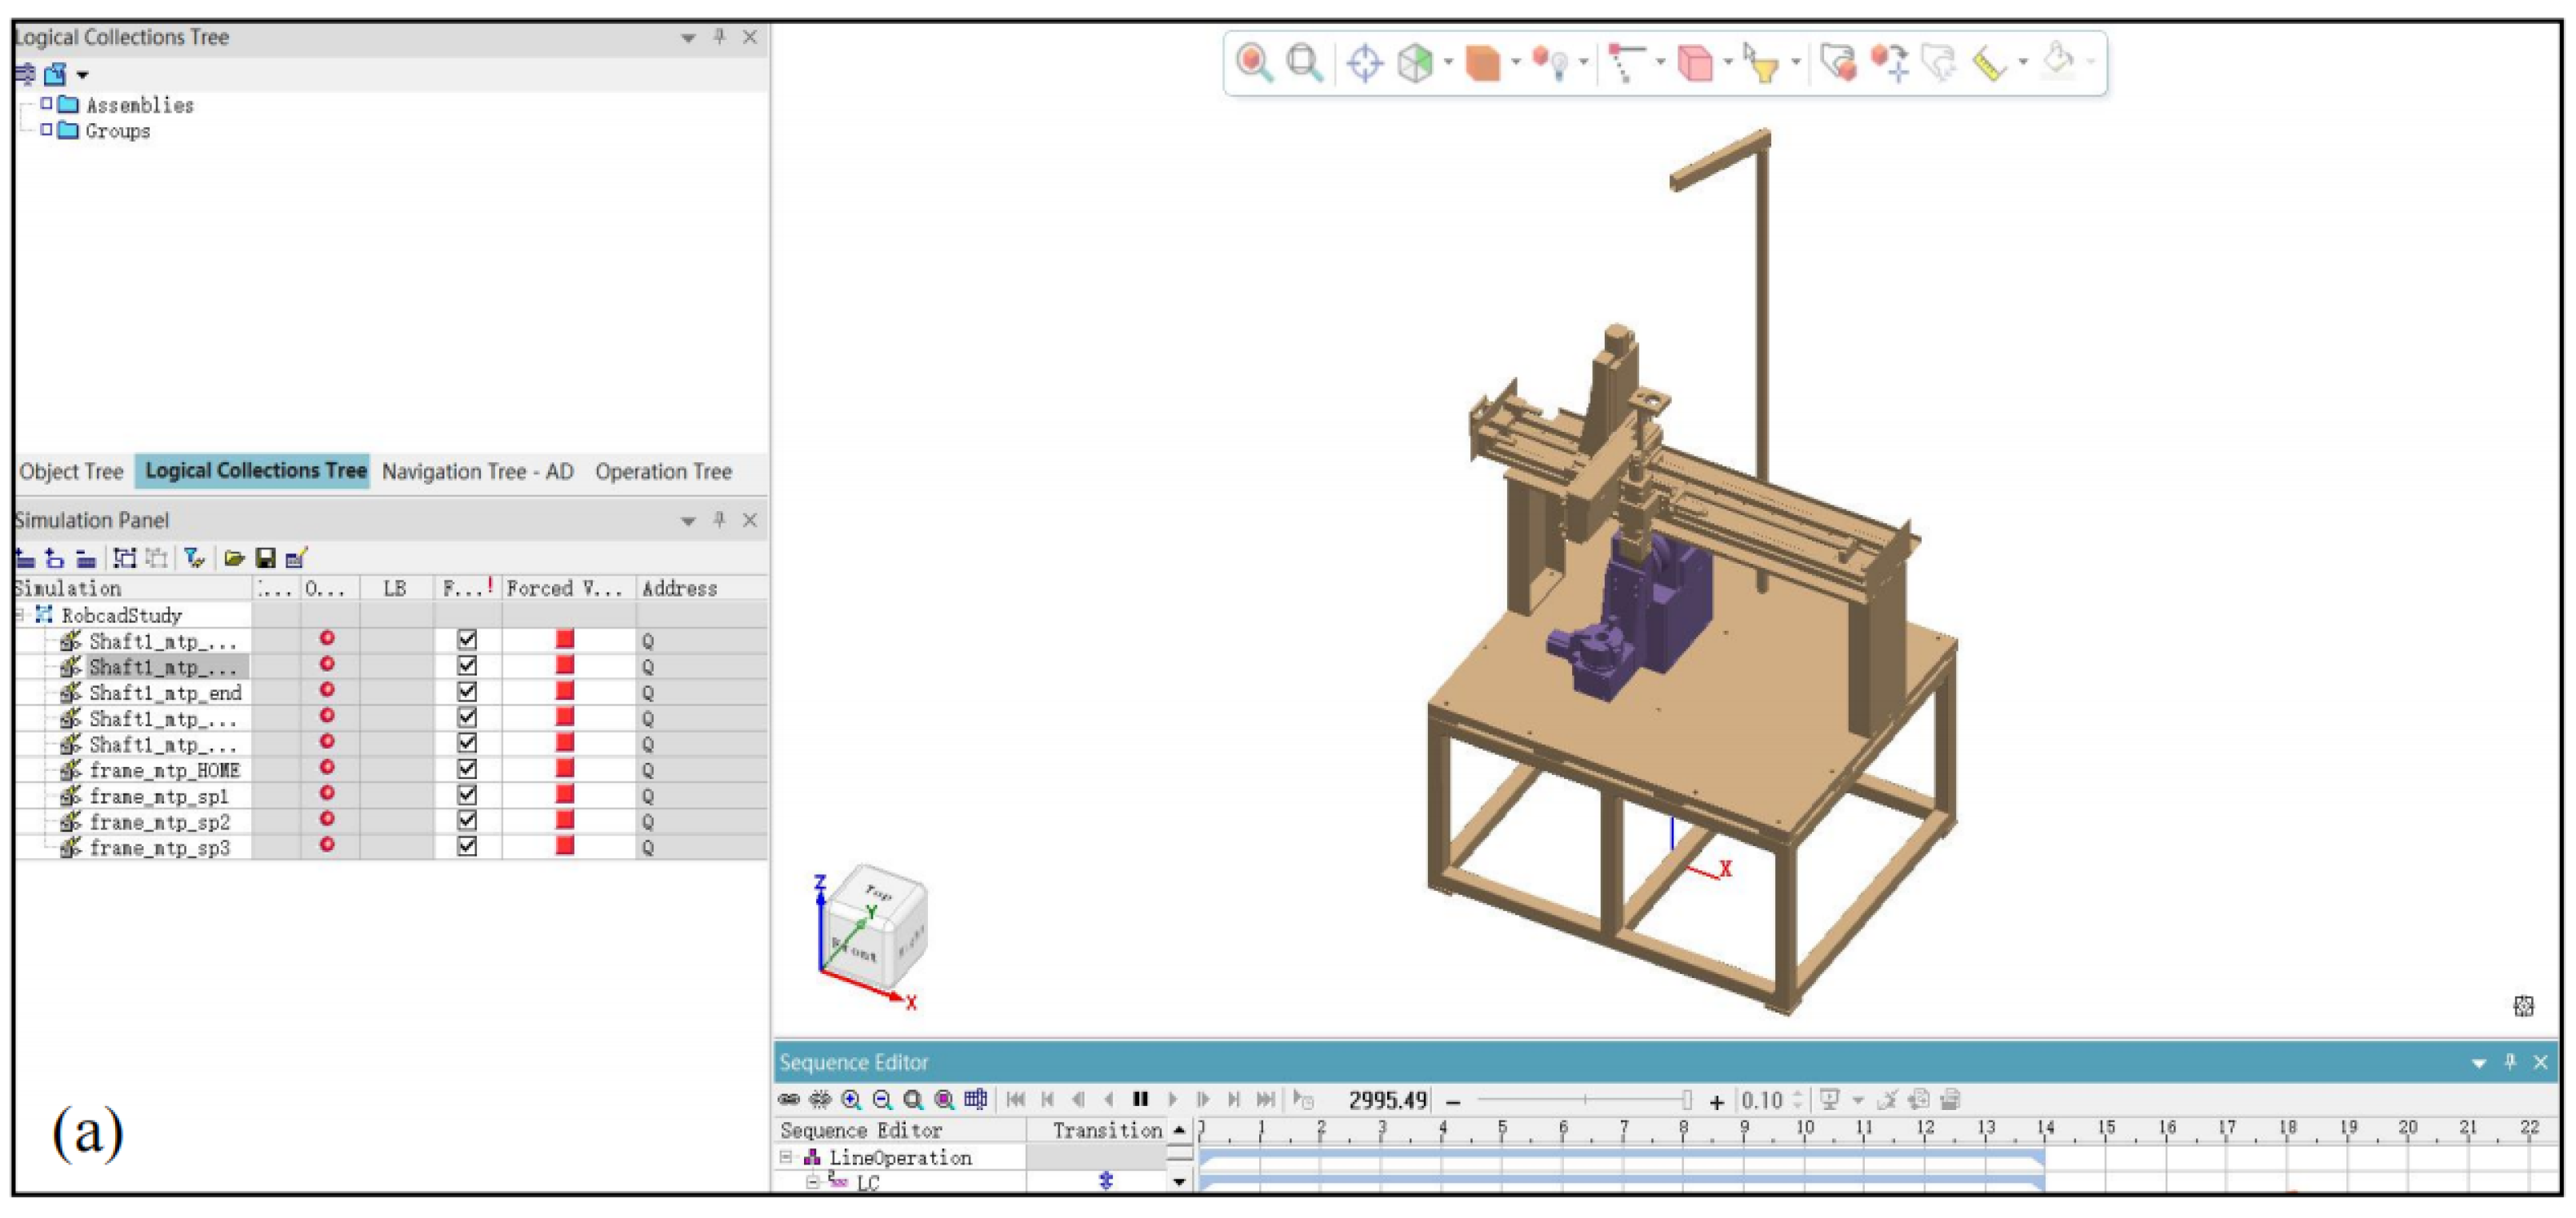Image resolution: width=2576 pixels, height=1218 pixels.
Task: Click the View Center crosshair icon
Action: (x=1364, y=63)
